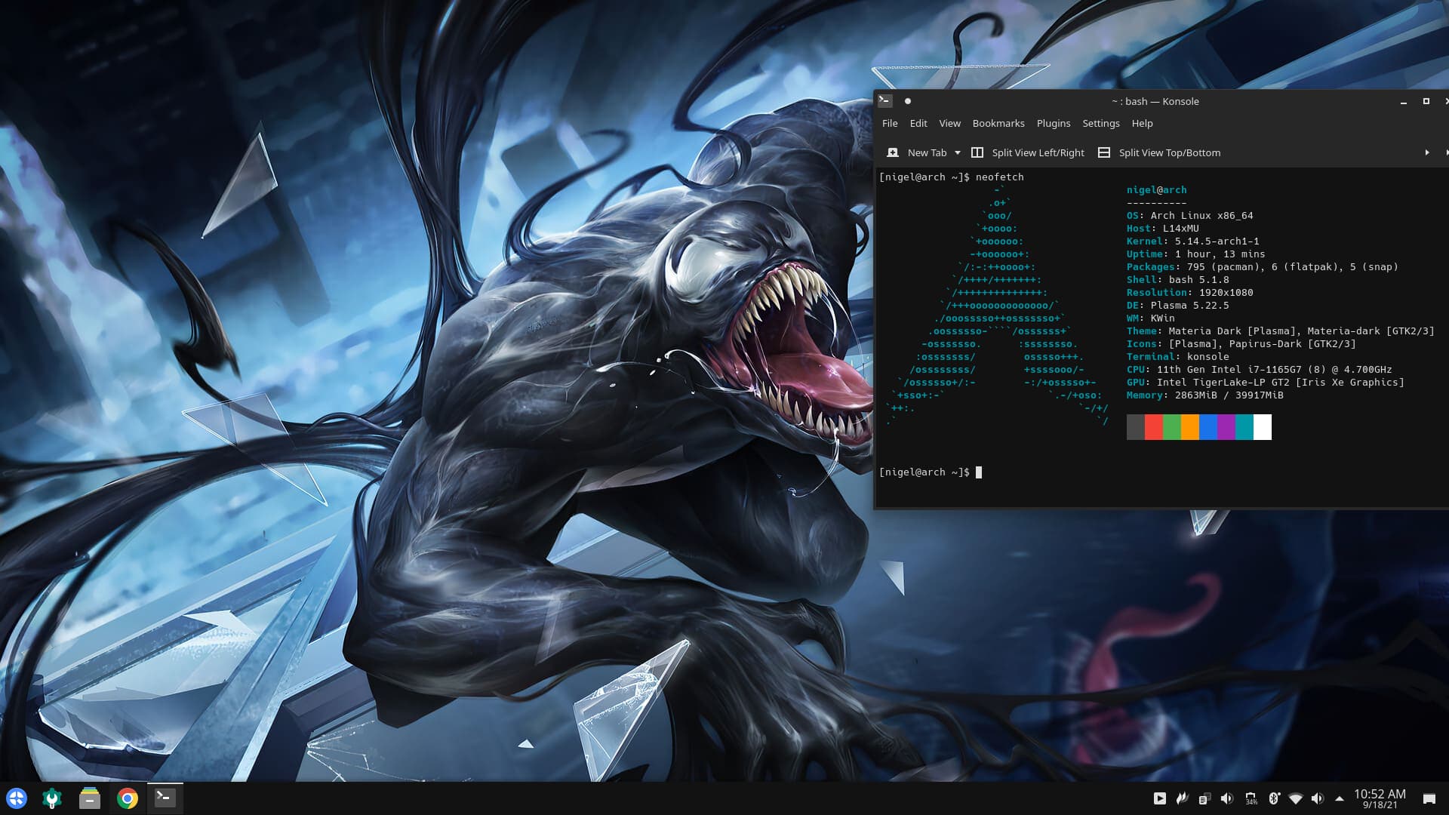Open the View menu in Konsole
This screenshot has height=815, width=1449.
coord(949,123)
